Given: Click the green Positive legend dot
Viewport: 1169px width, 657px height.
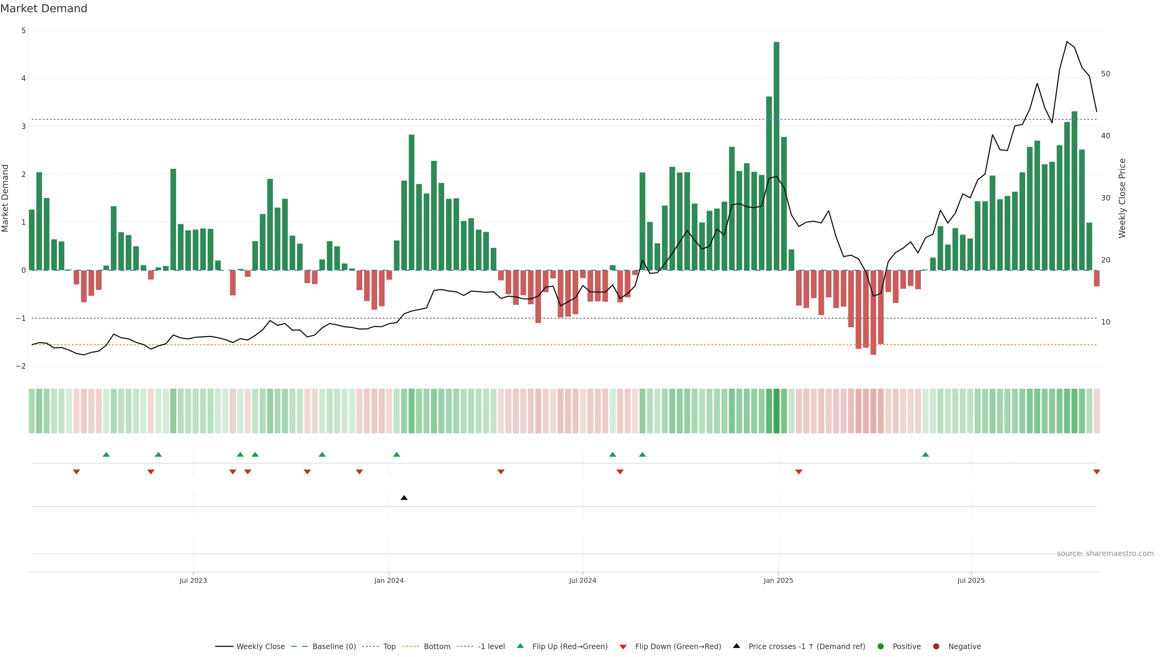Looking at the screenshot, I should click(881, 647).
